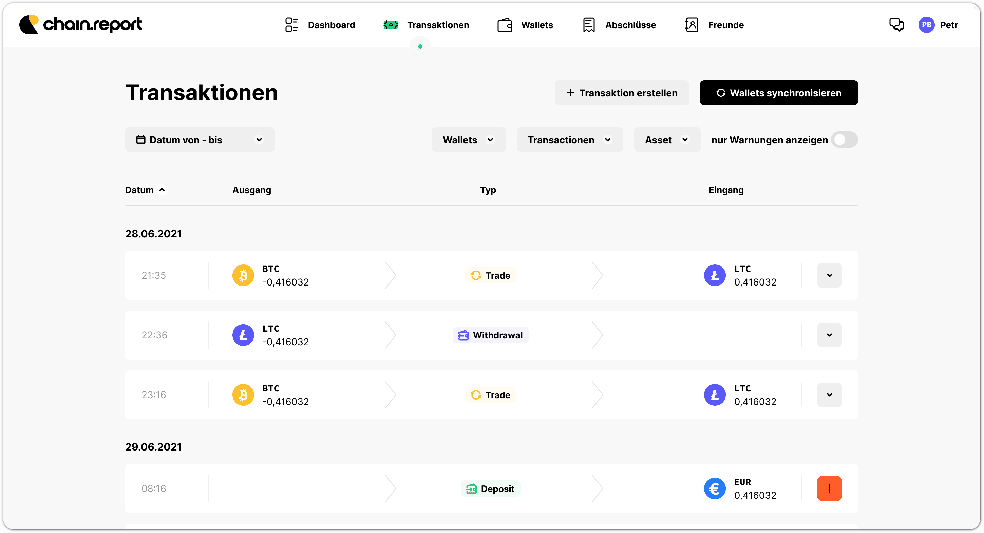Enable nur Warnungen anzeigen

pos(844,140)
